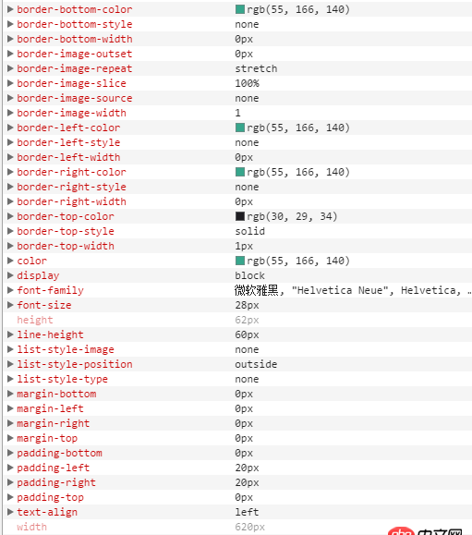Click the 'block' display value
Image resolution: width=472 pixels, height=535 pixels.
pyautogui.click(x=250, y=275)
